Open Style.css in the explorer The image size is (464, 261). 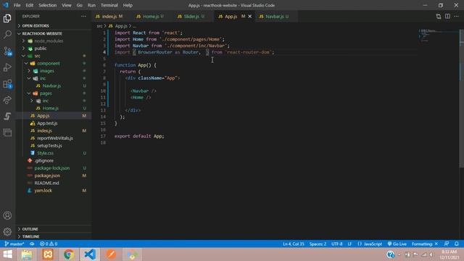(x=45, y=153)
